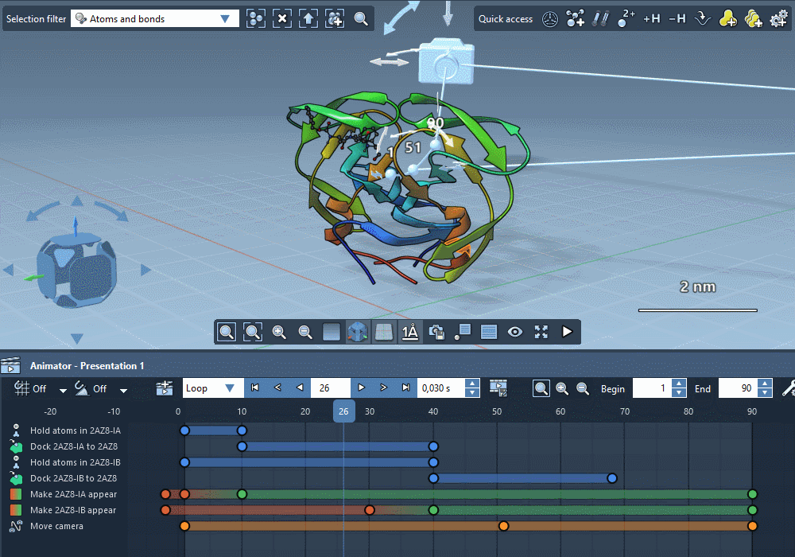This screenshot has height=557, width=795.
Task: Select the Dock 2AZ8-IA to 2AZ8 track
Action: click(x=73, y=446)
